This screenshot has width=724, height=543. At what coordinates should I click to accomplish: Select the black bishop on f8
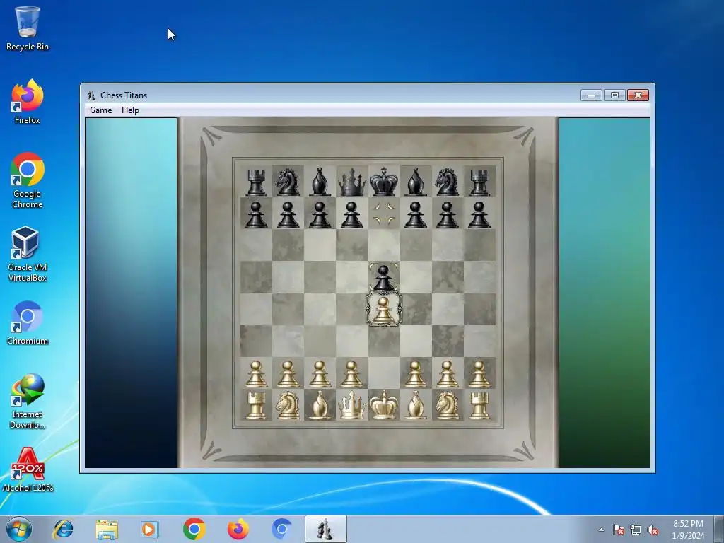[416, 182]
